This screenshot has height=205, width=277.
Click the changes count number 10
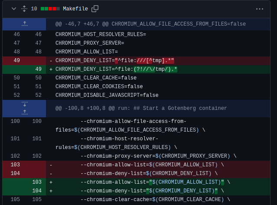coord(34,9)
